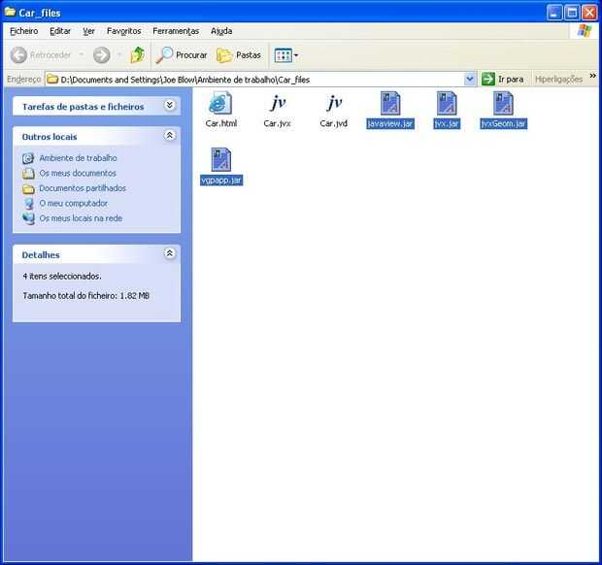Screen dimensions: 602x565
Task: Open the Views icon dropdown
Action: [286, 55]
